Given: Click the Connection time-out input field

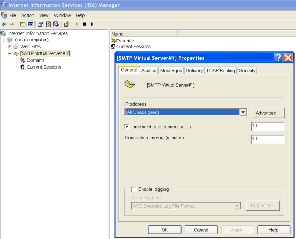Looking at the screenshot, I should click(x=267, y=139).
